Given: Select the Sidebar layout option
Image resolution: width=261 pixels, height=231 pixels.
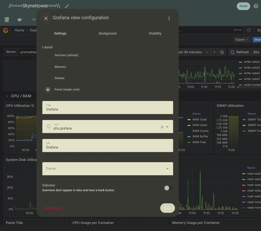Looking at the screenshot, I should (48, 78).
